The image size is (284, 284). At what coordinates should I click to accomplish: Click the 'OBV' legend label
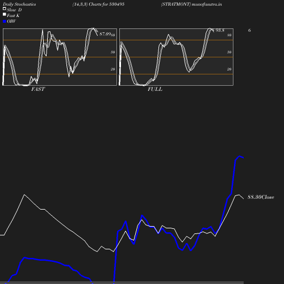pos(11,21)
